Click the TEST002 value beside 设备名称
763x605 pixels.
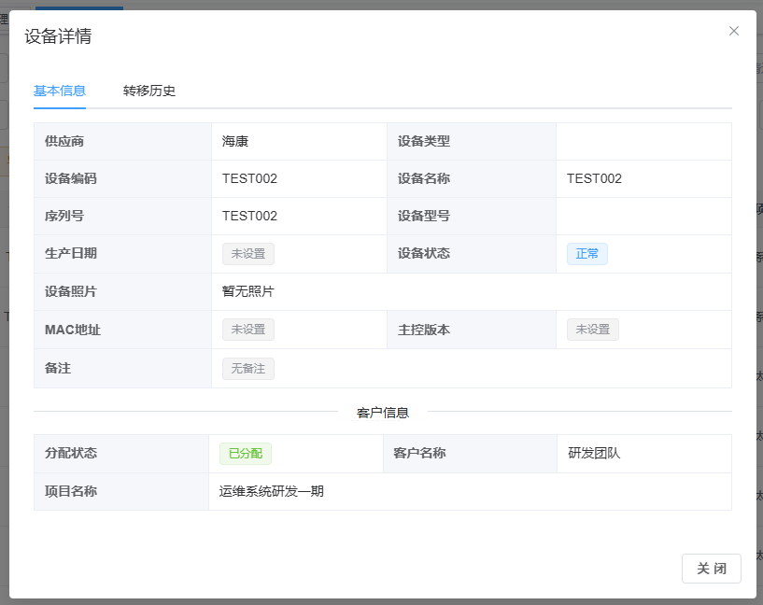(x=594, y=179)
